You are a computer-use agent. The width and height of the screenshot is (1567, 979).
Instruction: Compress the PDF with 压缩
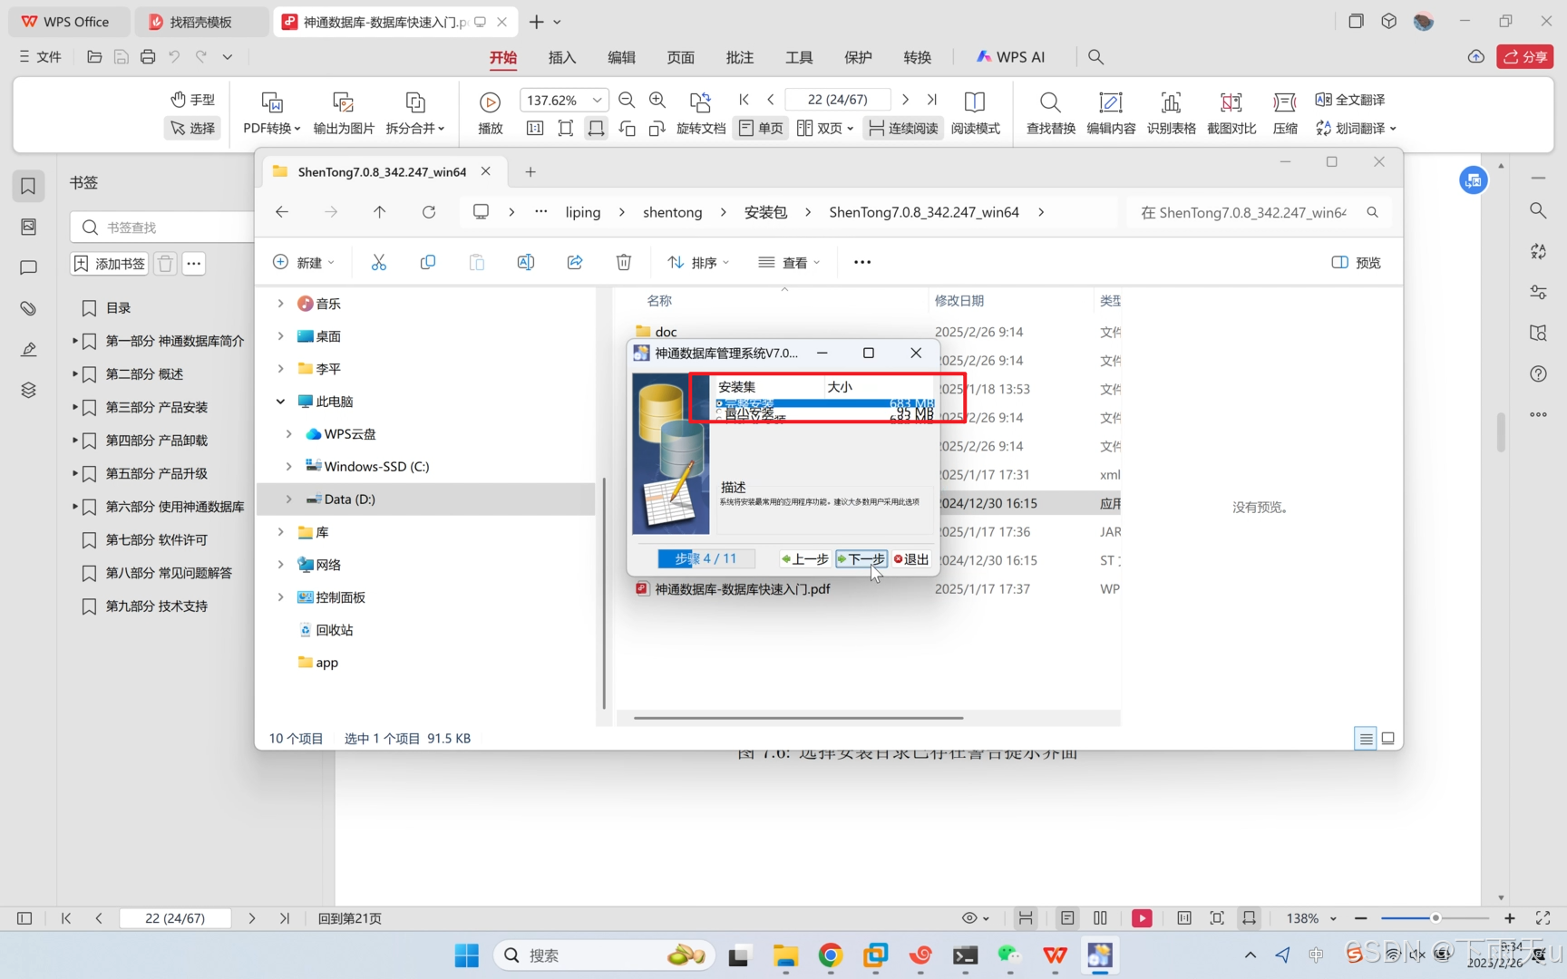(x=1285, y=112)
